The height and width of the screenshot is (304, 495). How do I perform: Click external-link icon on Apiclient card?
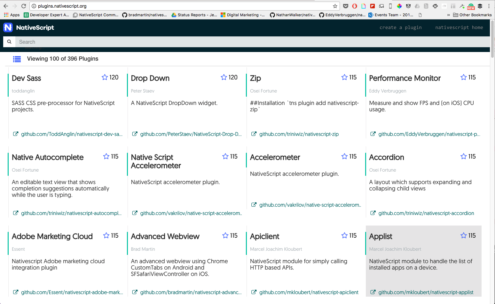coord(254,292)
